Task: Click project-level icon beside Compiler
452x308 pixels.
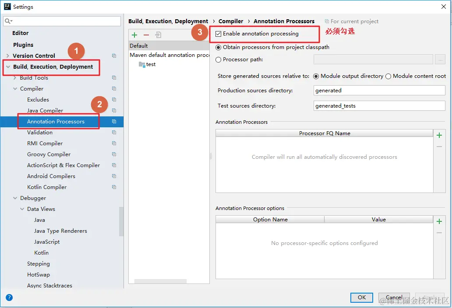Action: (114, 89)
